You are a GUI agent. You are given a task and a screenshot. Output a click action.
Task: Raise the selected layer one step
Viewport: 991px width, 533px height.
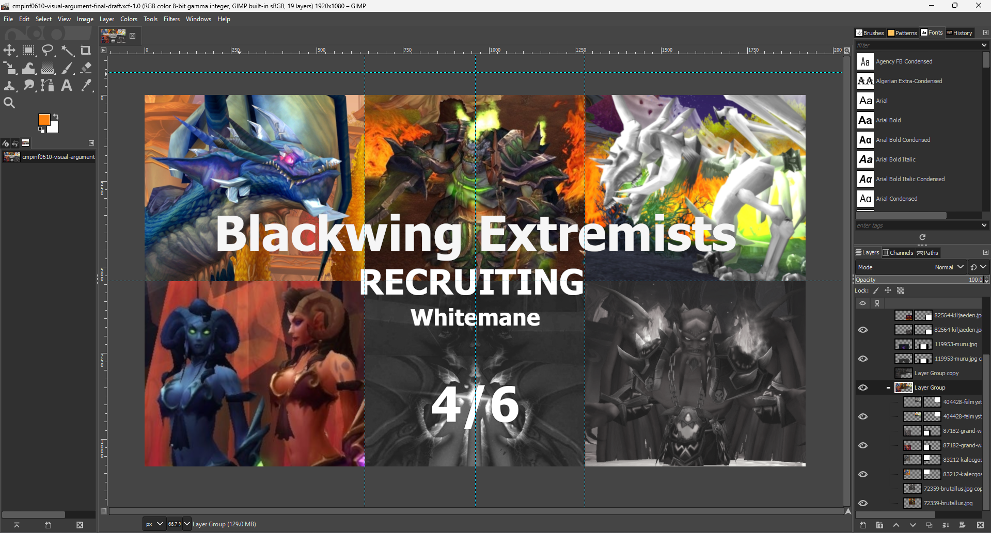(x=896, y=525)
